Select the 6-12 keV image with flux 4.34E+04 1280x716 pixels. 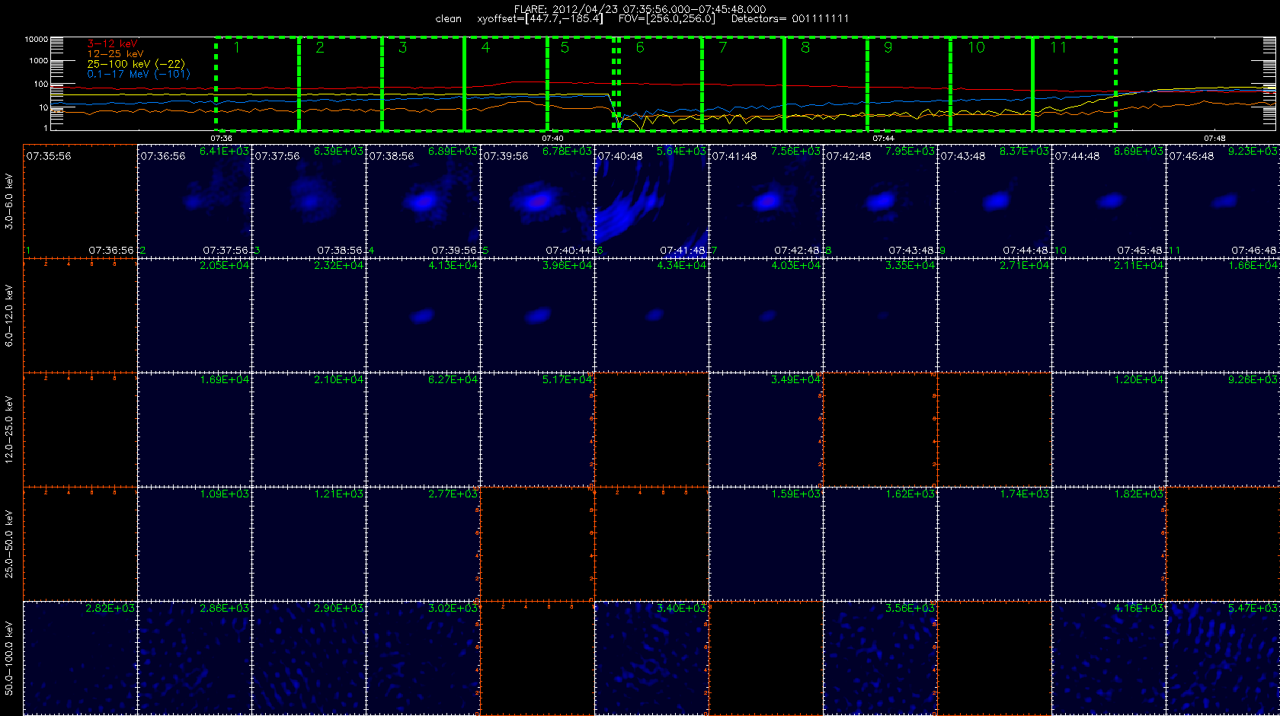[x=651, y=315]
